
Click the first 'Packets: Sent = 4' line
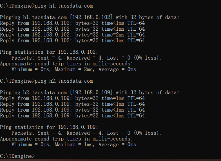click(x=86, y=58)
